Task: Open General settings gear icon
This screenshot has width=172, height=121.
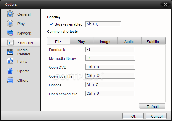Action: point(10,14)
